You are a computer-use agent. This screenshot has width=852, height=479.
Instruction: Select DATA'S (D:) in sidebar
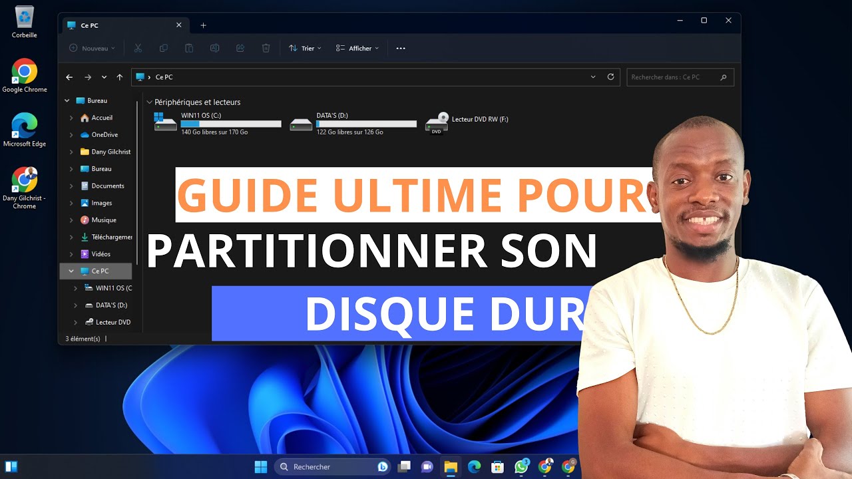[106, 305]
